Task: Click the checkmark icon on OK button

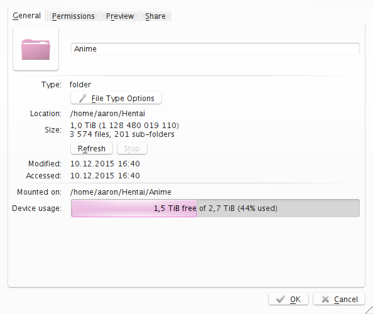Action: pos(281,299)
